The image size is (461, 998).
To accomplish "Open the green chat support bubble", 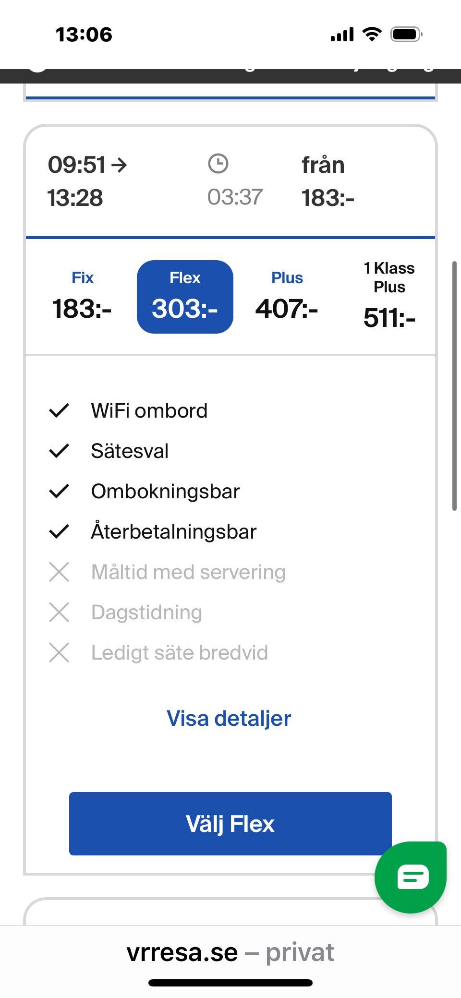I will point(410,877).
